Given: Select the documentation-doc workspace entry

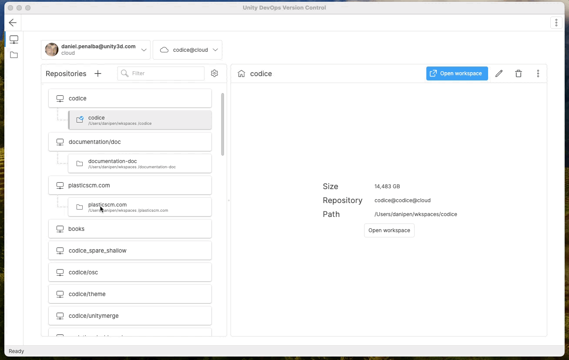Looking at the screenshot, I should tap(140, 163).
